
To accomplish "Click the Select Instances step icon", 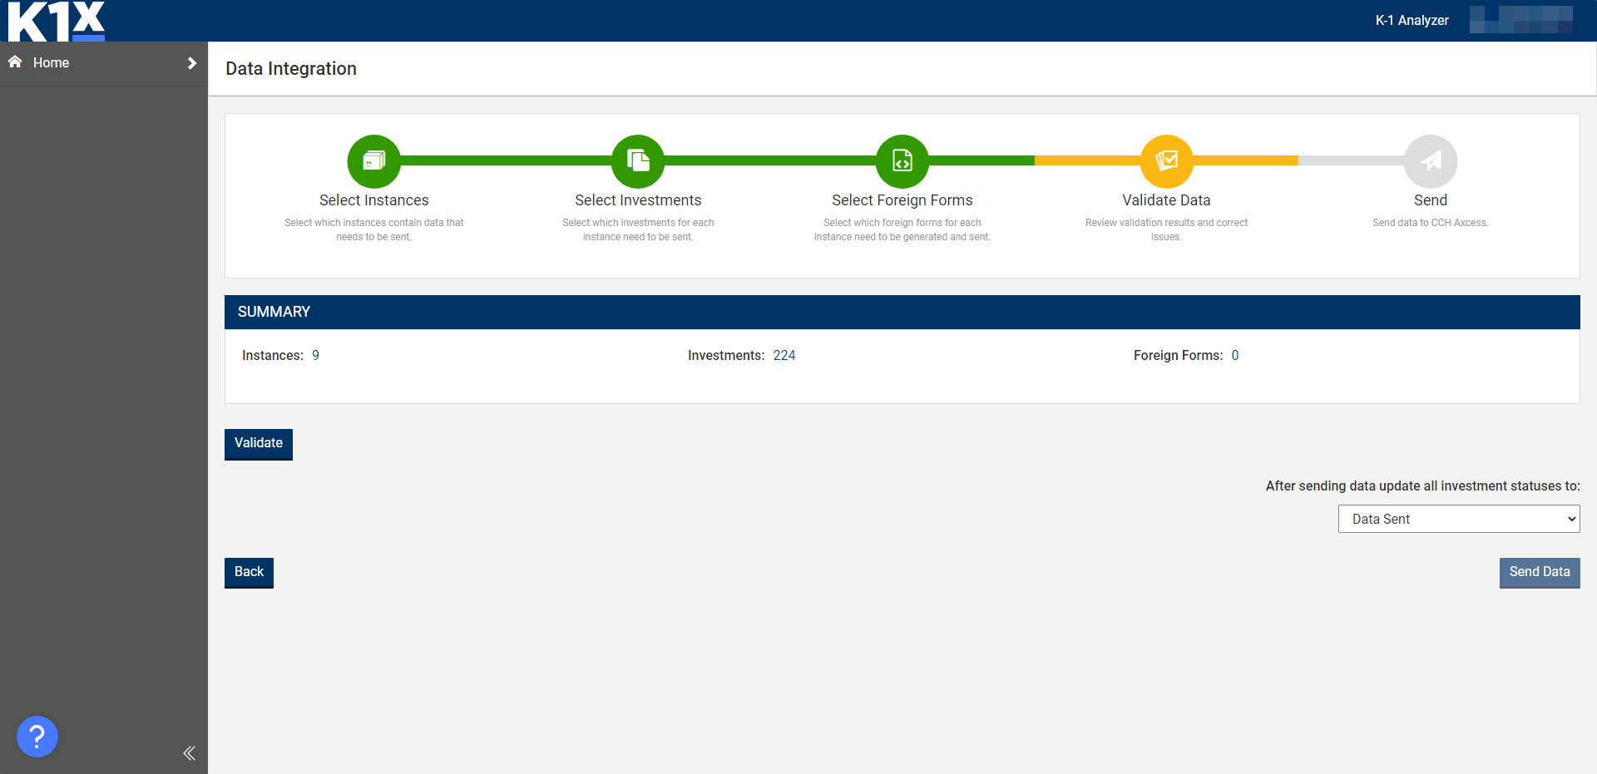I will (x=373, y=160).
